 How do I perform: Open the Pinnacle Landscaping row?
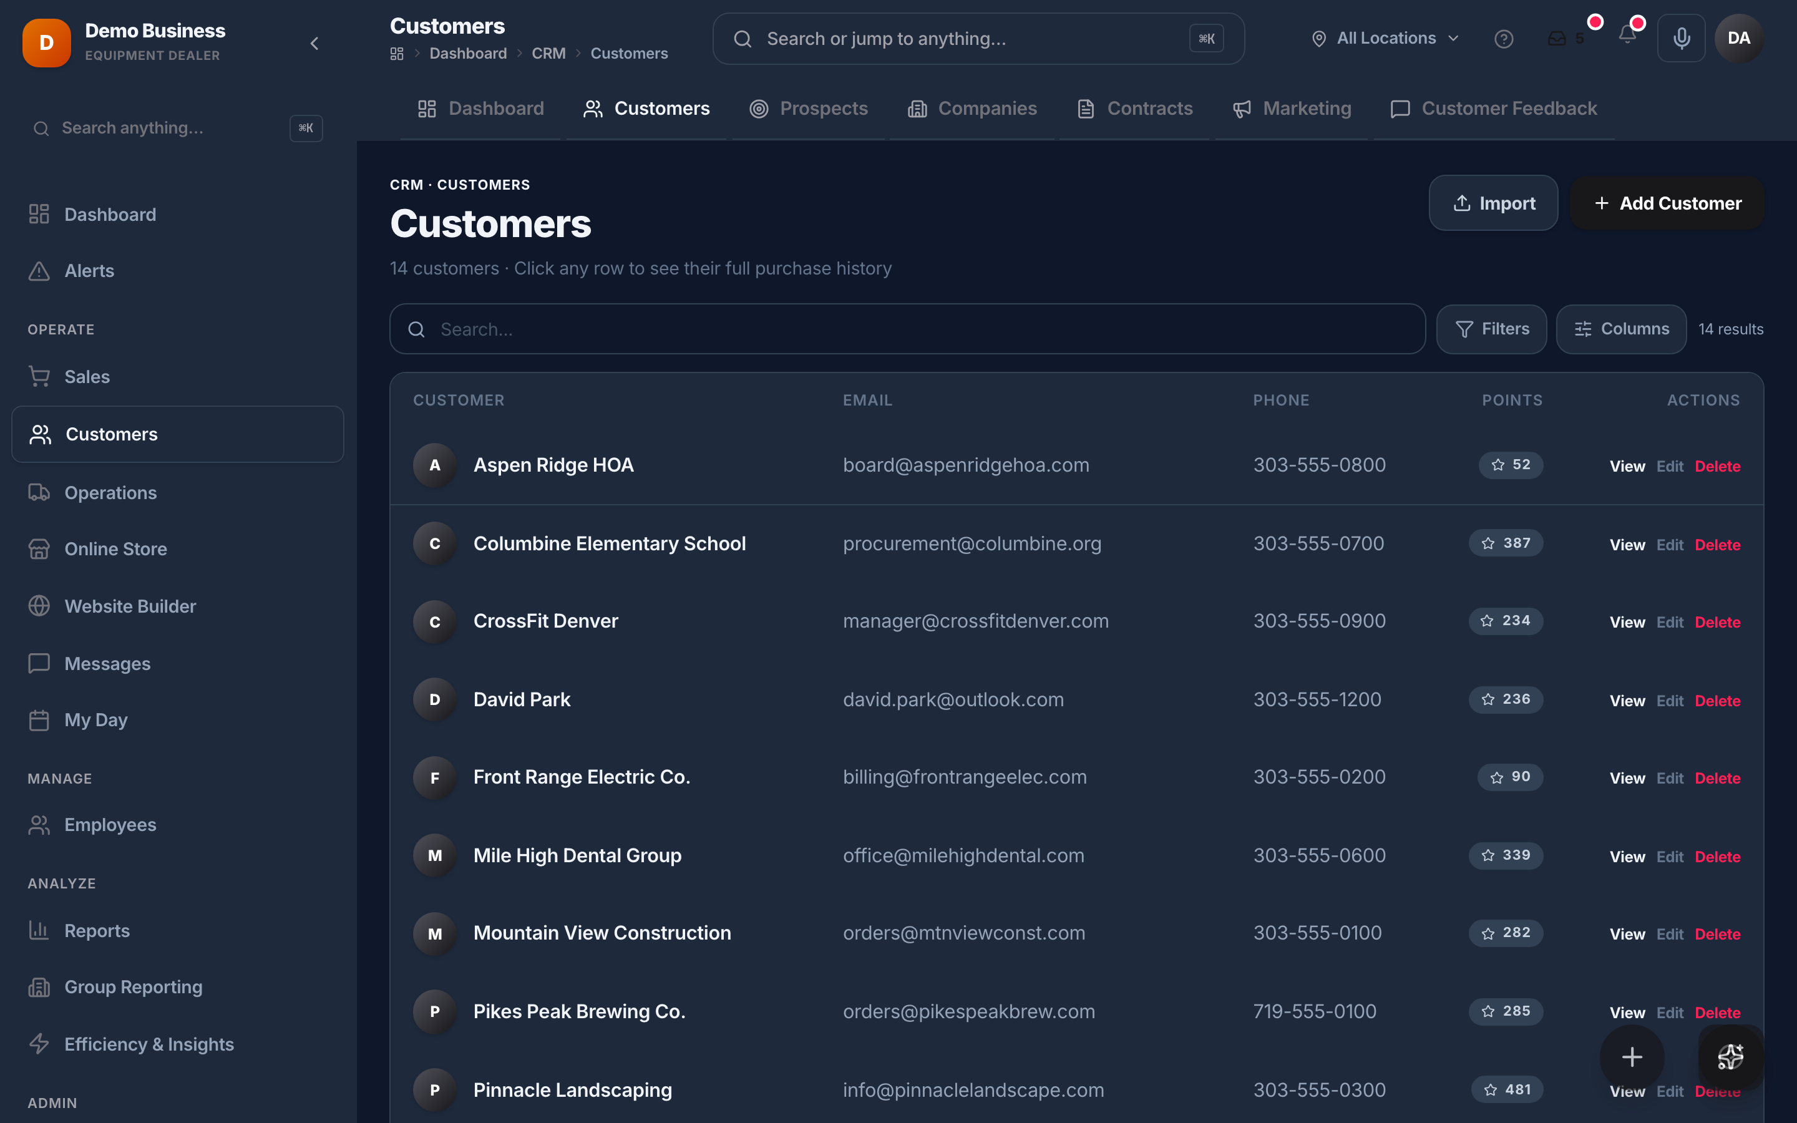[x=1076, y=1089]
